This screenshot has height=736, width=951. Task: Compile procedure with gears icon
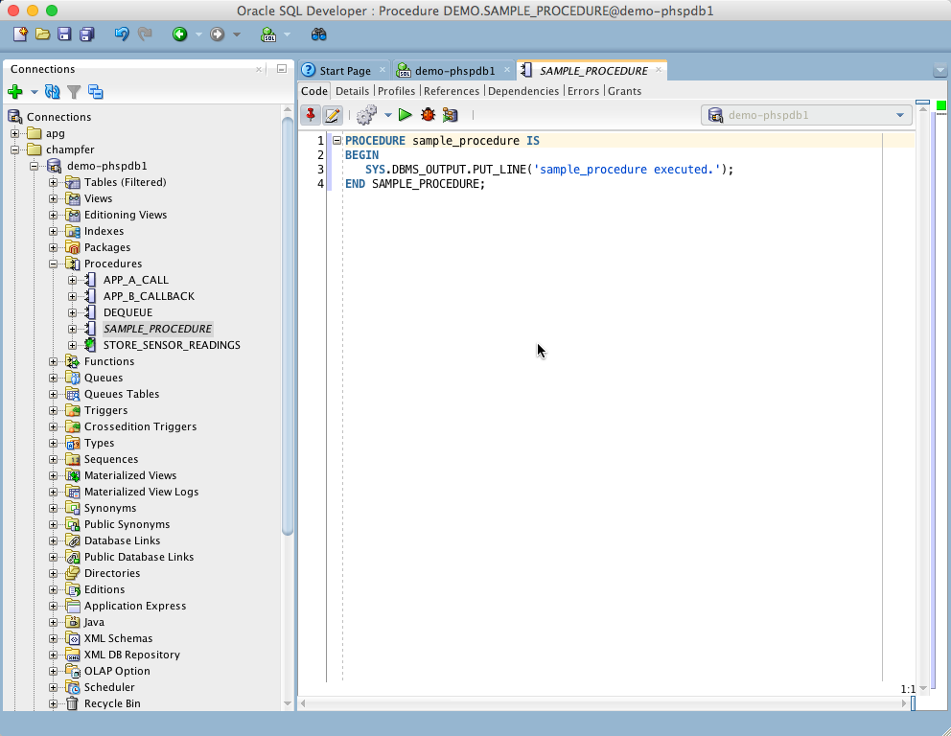(366, 115)
